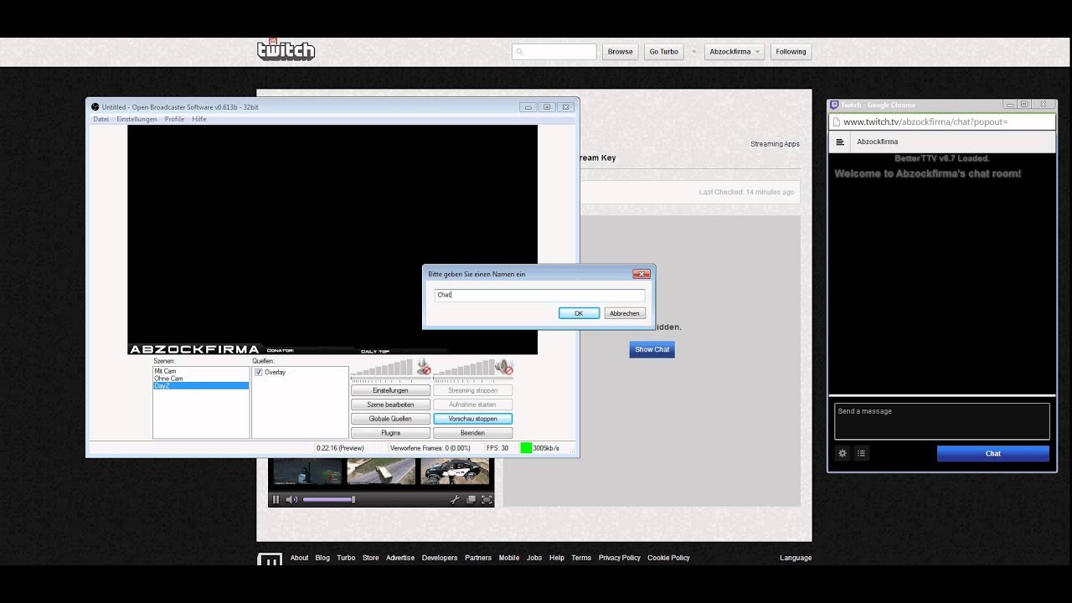1072x603 pixels.
Task: Select the Ohne Cam scene
Action: pyautogui.click(x=201, y=379)
